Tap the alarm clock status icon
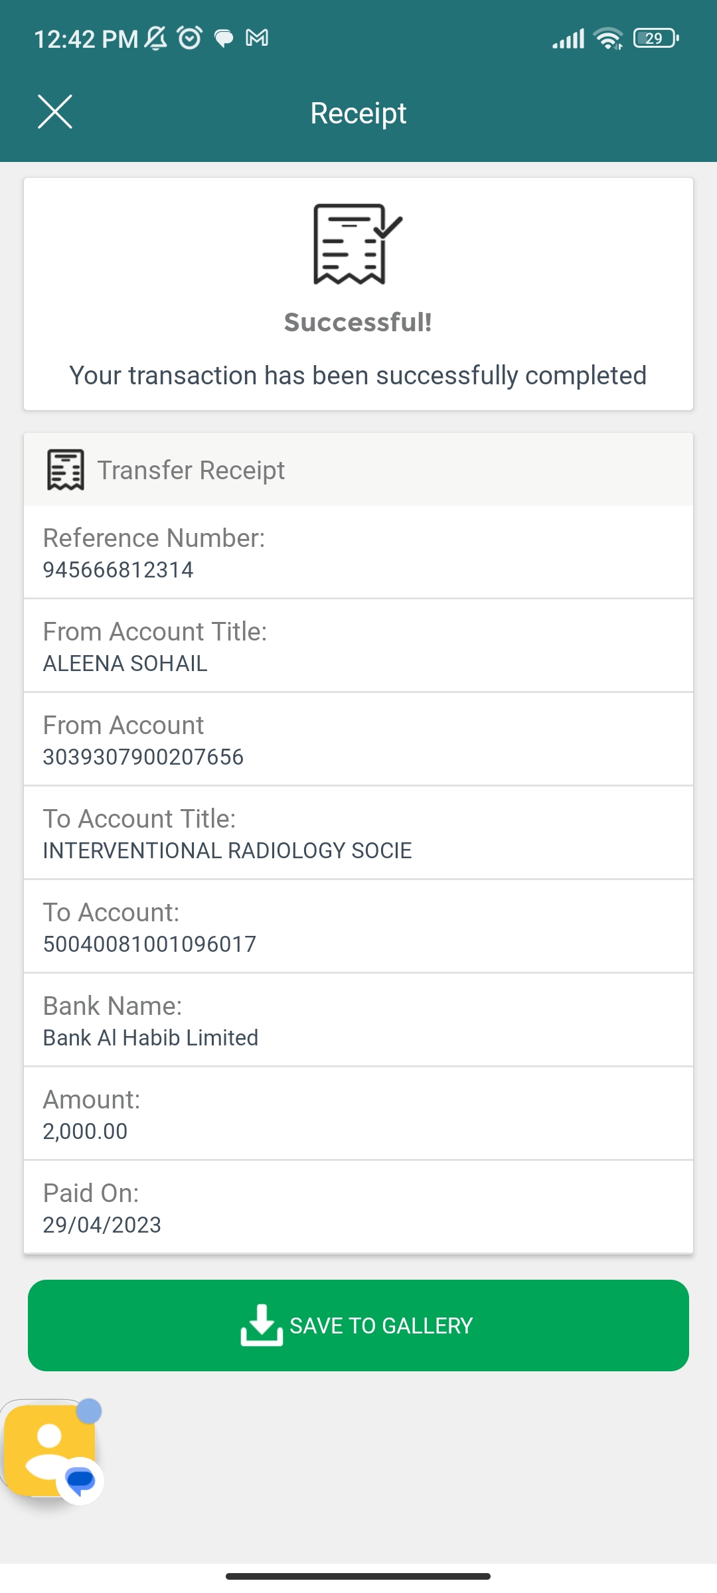Image resolution: width=717 pixels, height=1593 pixels. [x=190, y=38]
